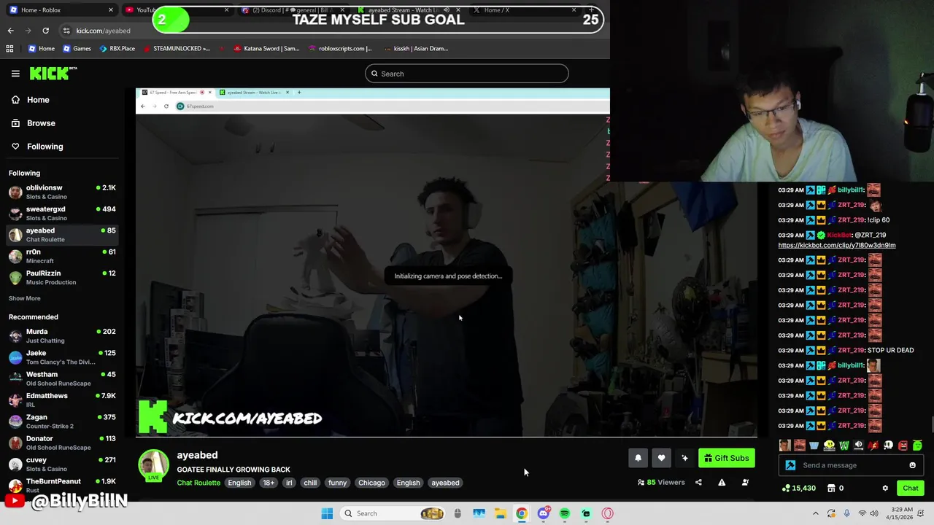Click the green Chat send button

[910, 489]
